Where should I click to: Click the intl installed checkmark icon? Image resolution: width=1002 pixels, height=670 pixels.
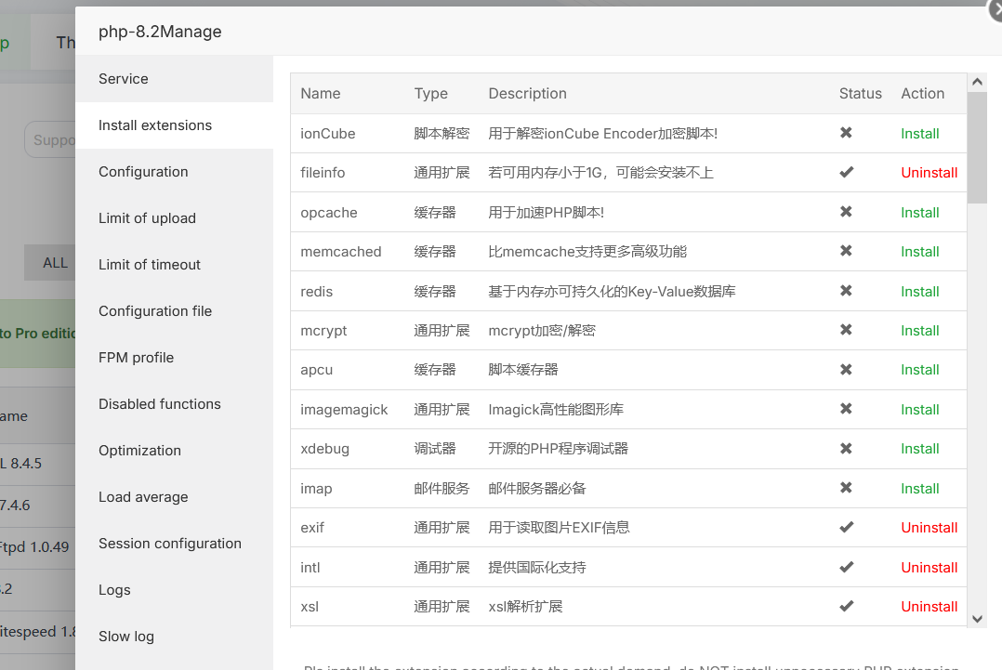[846, 567]
